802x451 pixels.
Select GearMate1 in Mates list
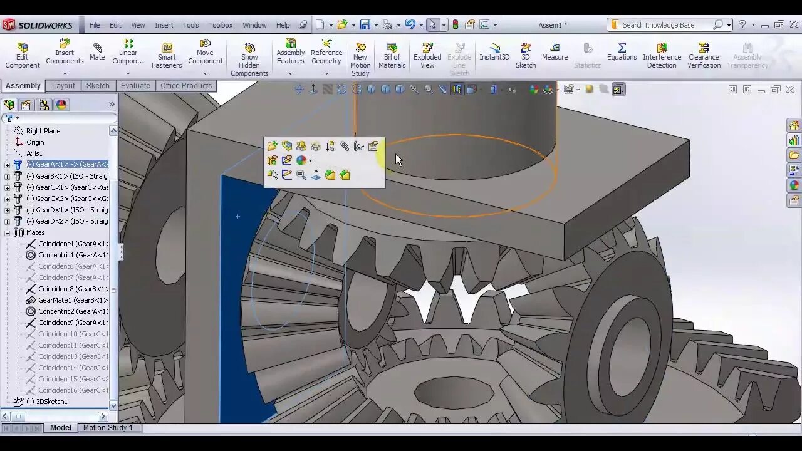pyautogui.click(x=67, y=300)
